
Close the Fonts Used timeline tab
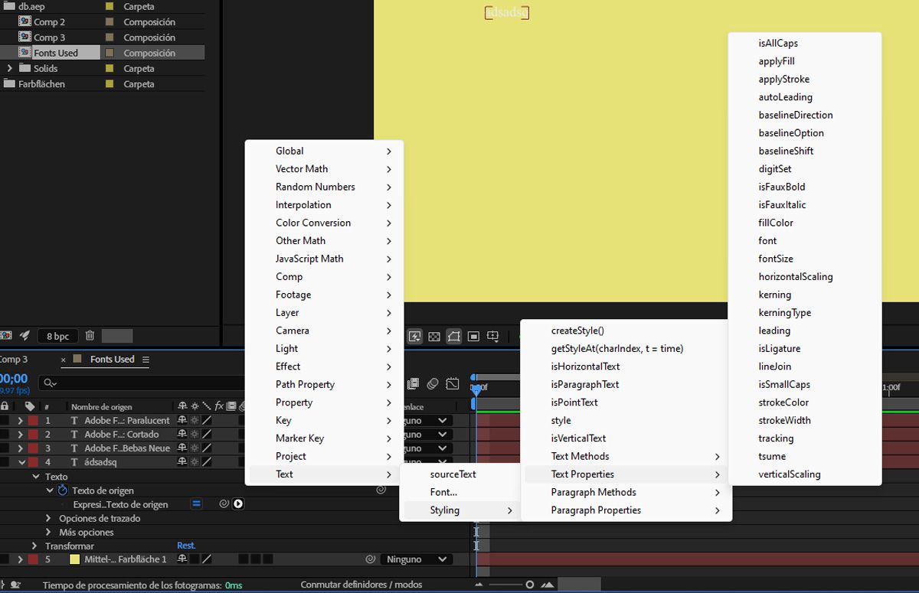click(x=64, y=360)
